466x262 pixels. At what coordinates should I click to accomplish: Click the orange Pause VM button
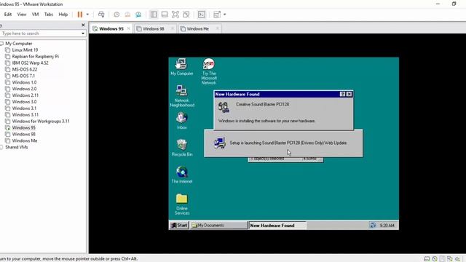80,15
